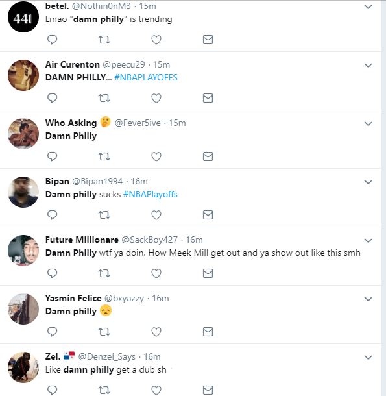Open the #NBAPLAYOFFS hashtag in Air Curenton's tweet
386x396 pixels.
click(146, 77)
